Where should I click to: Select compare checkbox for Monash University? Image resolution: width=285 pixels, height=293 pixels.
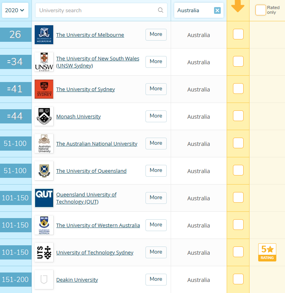coord(238,116)
